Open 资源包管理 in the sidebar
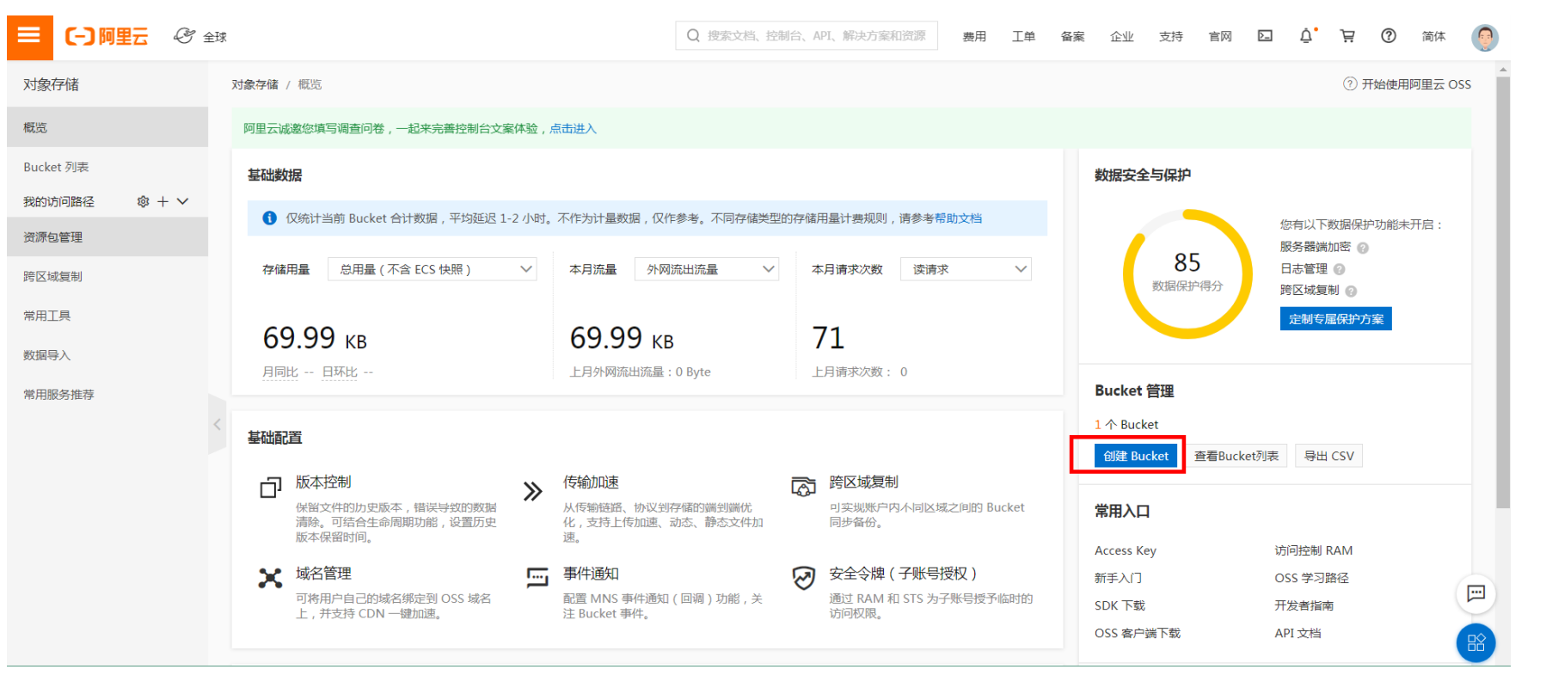This screenshot has width=1546, height=700. click(x=107, y=236)
